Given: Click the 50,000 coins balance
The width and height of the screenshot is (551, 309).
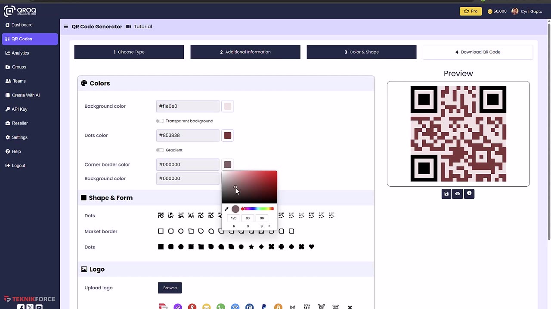Looking at the screenshot, I should click(497, 11).
